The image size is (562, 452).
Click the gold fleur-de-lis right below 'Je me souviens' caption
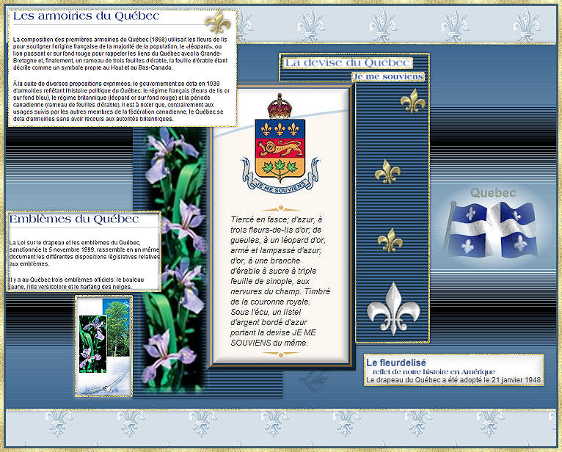[413, 101]
